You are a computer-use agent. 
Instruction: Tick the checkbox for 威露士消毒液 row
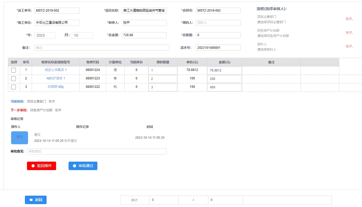click(13, 70)
